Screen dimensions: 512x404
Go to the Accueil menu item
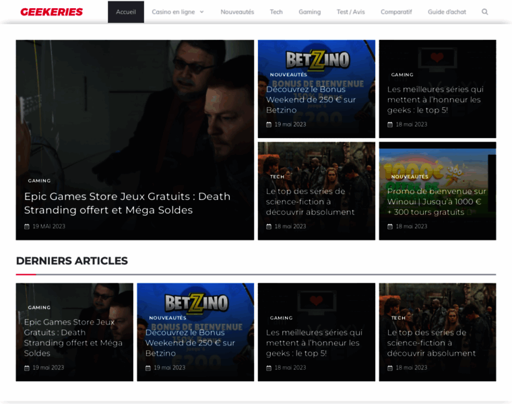coord(126,12)
